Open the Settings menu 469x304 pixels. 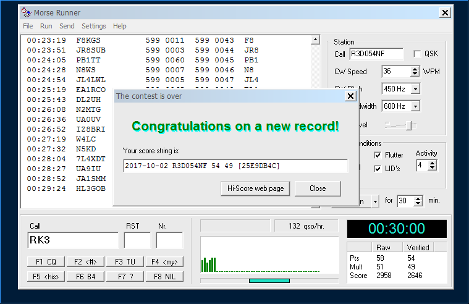pyautogui.click(x=94, y=26)
